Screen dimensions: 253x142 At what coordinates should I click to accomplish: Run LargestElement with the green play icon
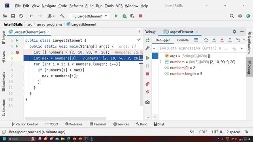[116, 16]
